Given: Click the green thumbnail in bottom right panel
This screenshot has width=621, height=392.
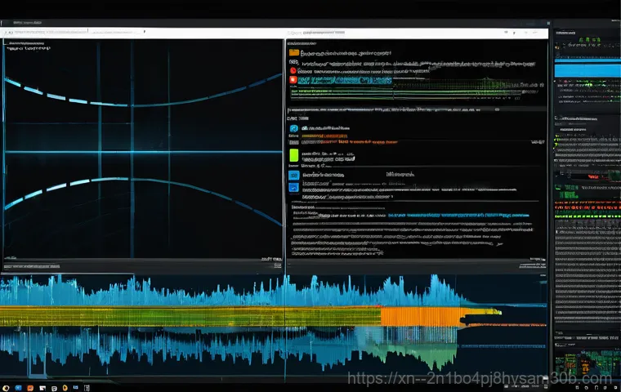Looking at the screenshot, I should coord(585,365).
